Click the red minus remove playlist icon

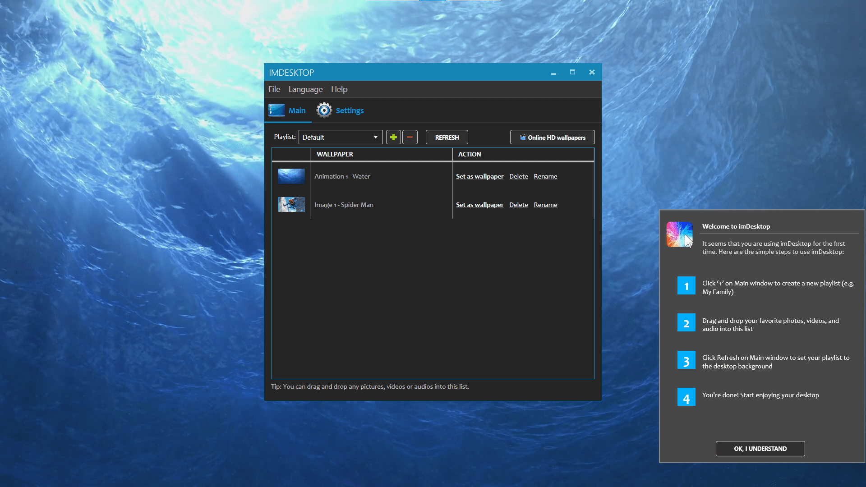[410, 137]
